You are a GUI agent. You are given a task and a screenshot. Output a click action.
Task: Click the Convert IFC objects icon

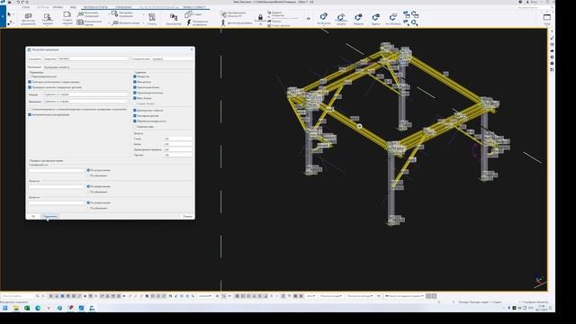tap(223, 14)
